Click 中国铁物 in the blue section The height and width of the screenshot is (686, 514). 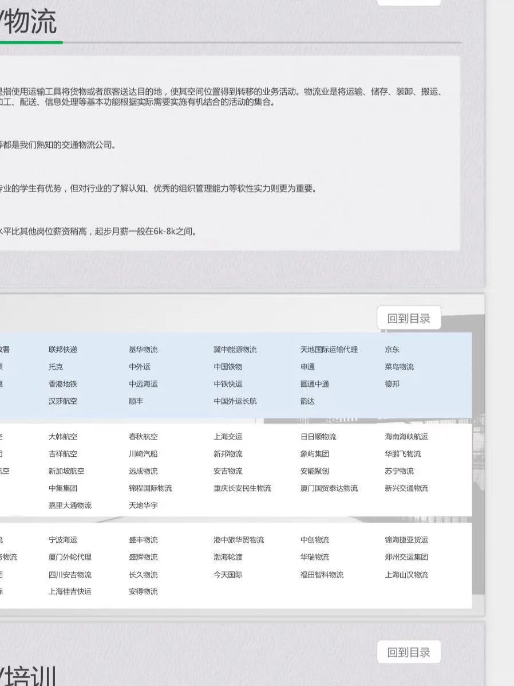(x=228, y=367)
